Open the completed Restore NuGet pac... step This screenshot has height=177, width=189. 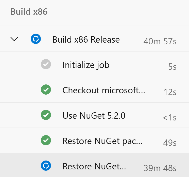[x=102, y=141]
